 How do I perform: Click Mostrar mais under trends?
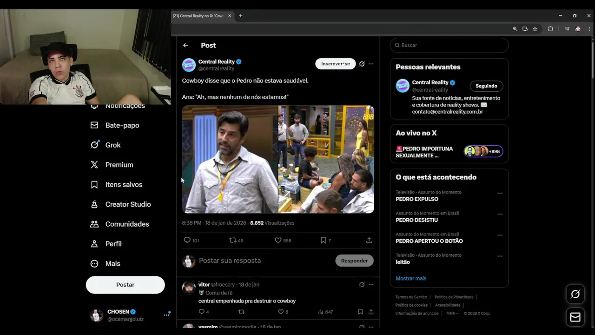click(x=411, y=278)
